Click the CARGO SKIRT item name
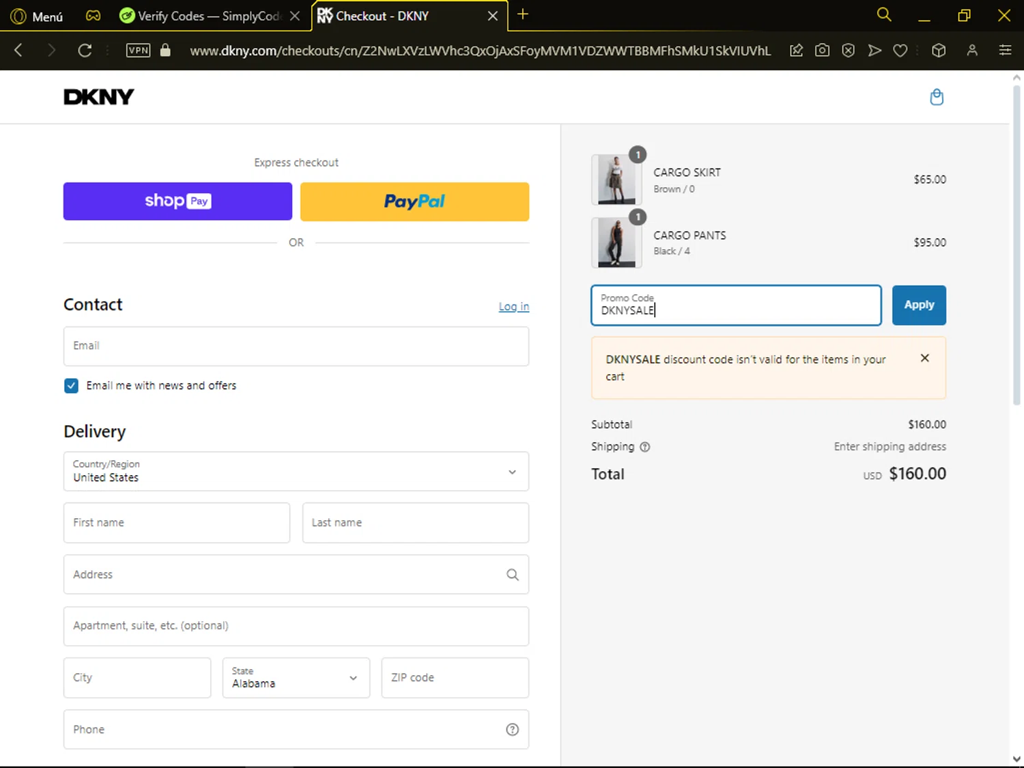The width and height of the screenshot is (1024, 768). coord(687,173)
